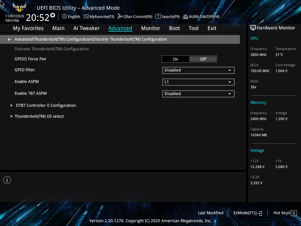The width and height of the screenshot is (301, 226).
Task: Click the 5.080 V reading
Action: [x=281, y=167]
